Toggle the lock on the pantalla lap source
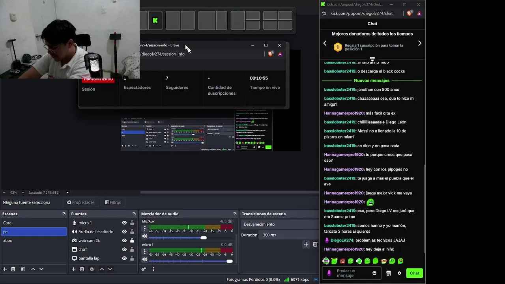The image size is (505, 284). click(132, 258)
